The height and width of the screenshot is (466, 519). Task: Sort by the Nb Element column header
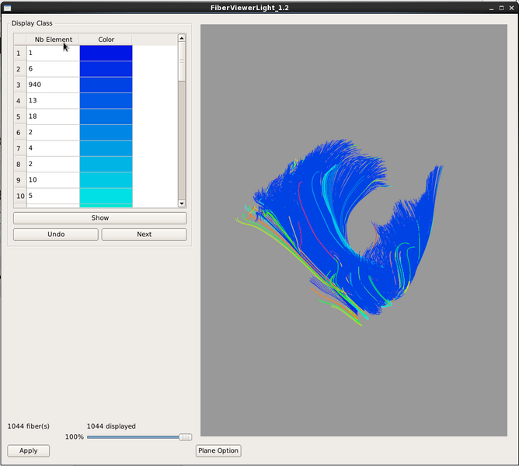click(x=53, y=40)
